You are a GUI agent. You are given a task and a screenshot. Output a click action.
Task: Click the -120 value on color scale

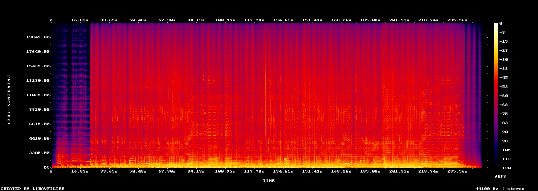(505, 168)
